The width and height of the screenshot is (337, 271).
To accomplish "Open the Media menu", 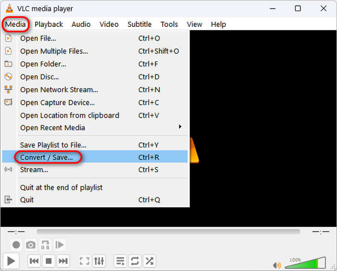I will pos(15,24).
